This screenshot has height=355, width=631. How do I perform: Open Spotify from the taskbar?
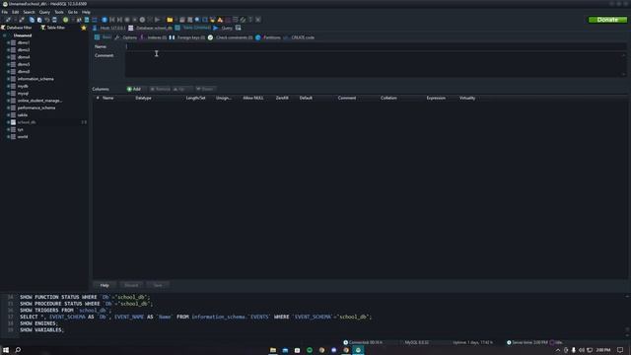310,350
